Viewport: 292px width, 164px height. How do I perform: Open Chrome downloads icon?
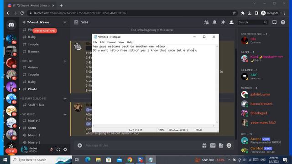click(250, 13)
